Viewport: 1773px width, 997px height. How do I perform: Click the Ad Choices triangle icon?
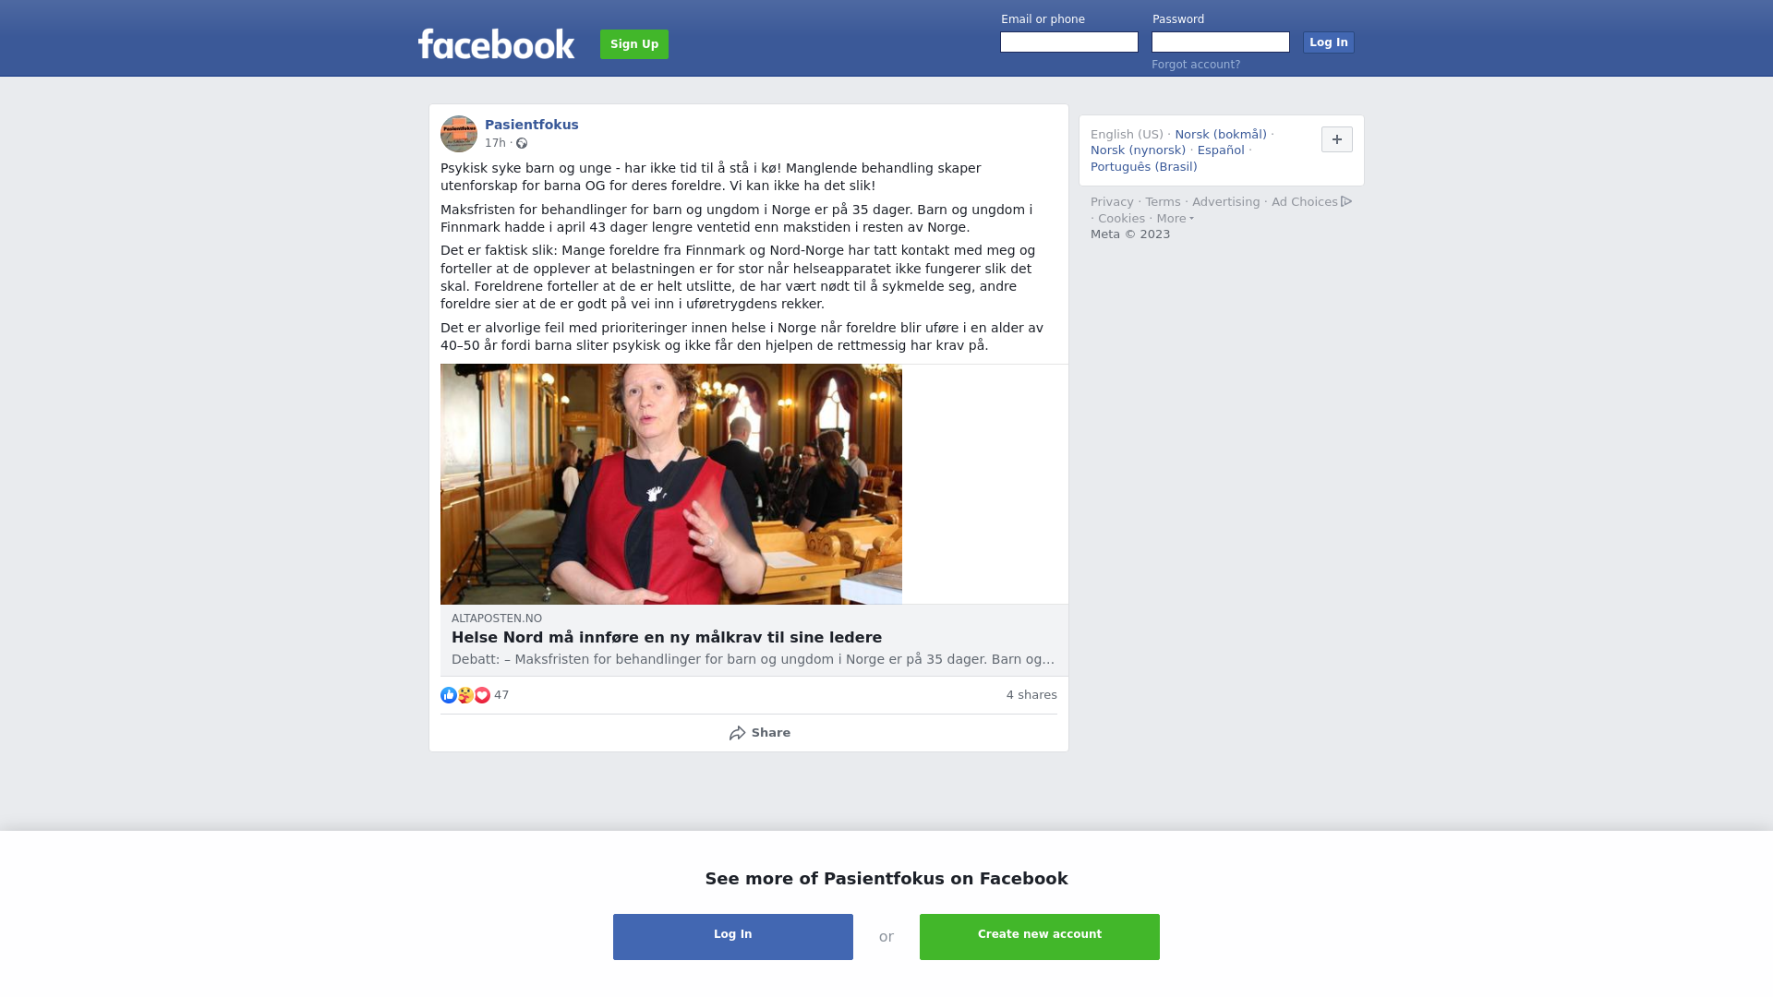(1346, 201)
